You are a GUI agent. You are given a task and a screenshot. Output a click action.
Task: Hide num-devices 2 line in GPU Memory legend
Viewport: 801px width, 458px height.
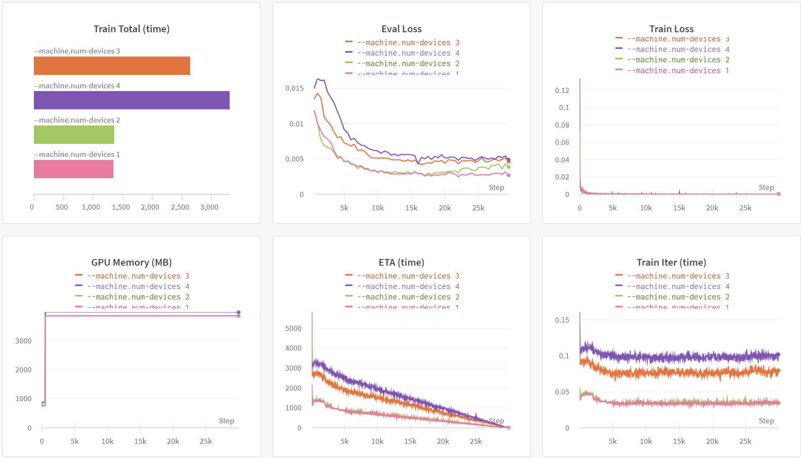[138, 297]
